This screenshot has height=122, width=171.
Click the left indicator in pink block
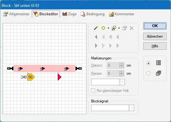click(20, 69)
